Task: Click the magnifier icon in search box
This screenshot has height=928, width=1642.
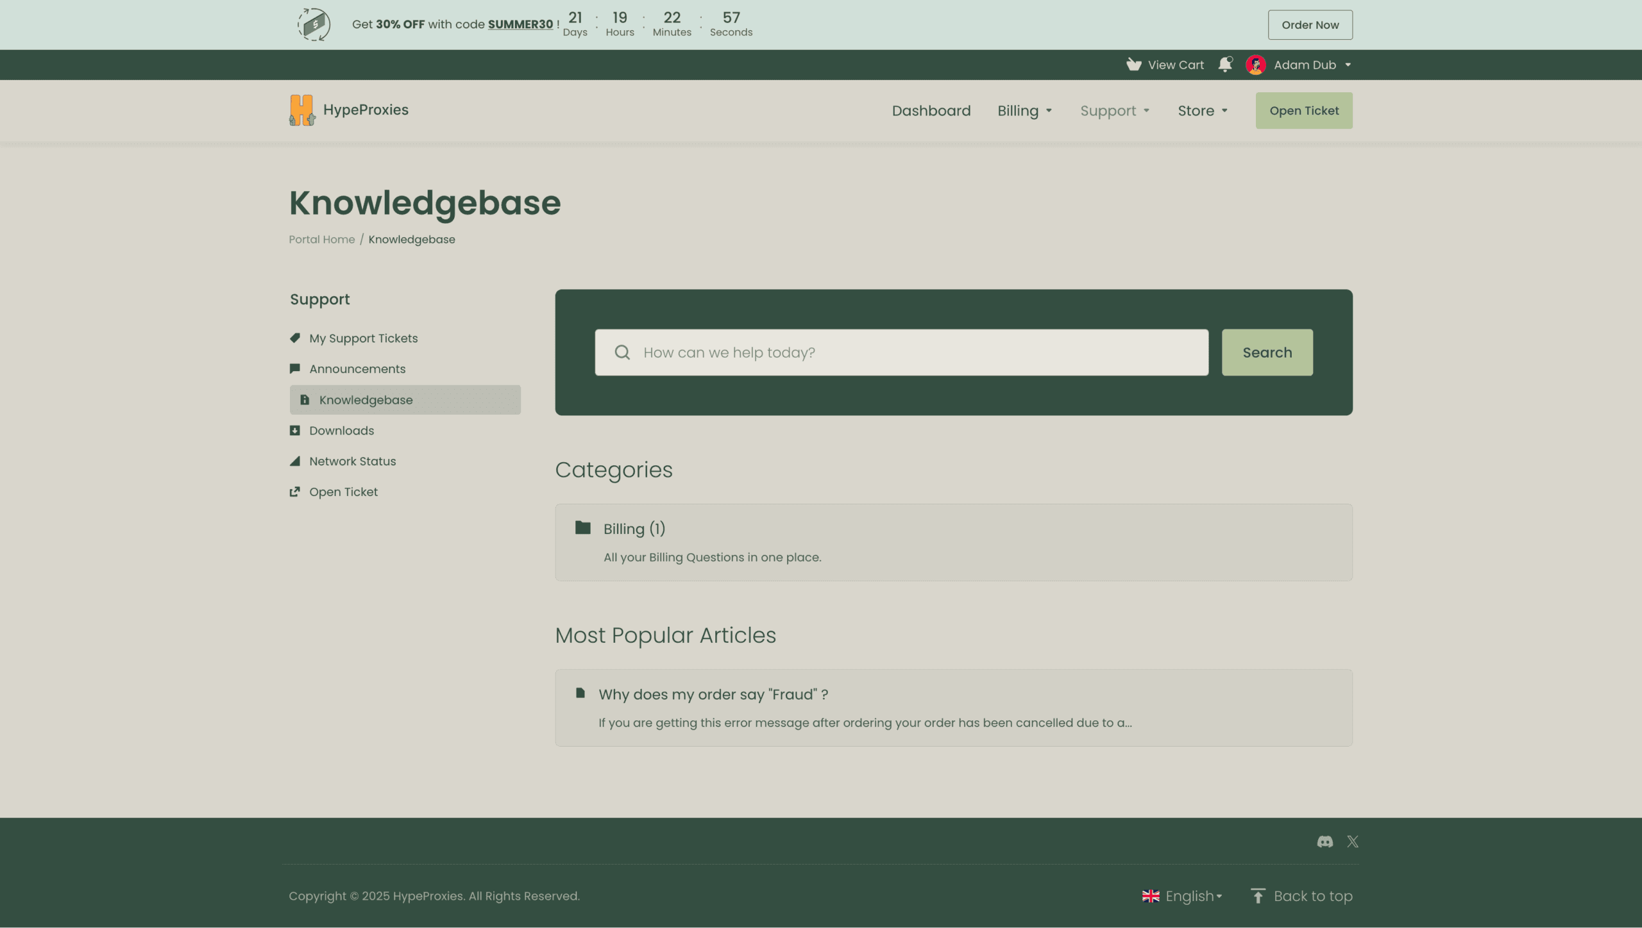Action: coord(622,352)
